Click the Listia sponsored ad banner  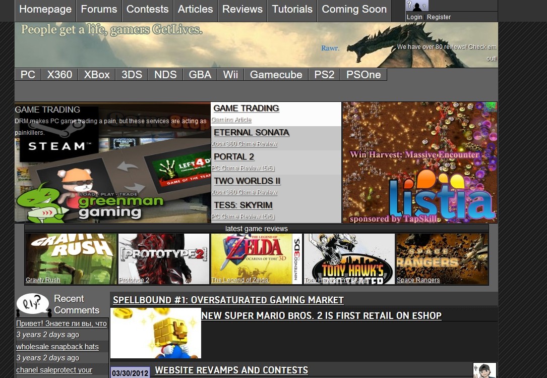pyautogui.click(x=420, y=163)
